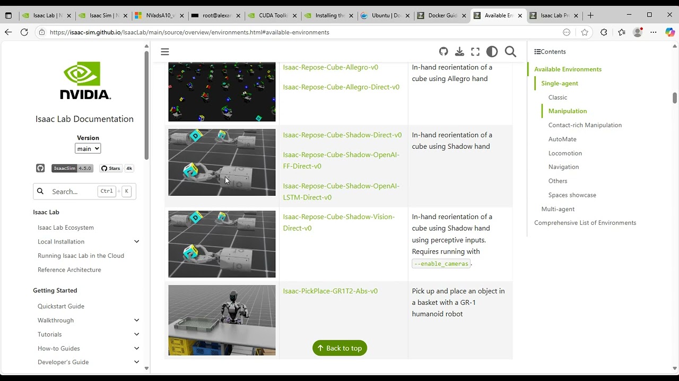Image resolution: width=679 pixels, height=381 pixels.
Task: Click the browser address bar URL
Action: 189,32
